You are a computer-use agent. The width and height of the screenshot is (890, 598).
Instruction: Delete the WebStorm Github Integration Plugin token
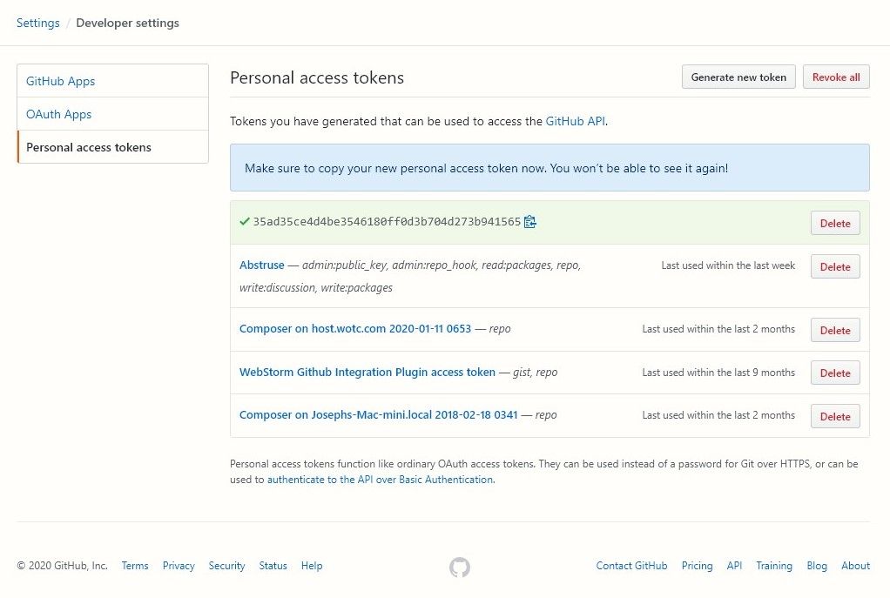pos(835,373)
